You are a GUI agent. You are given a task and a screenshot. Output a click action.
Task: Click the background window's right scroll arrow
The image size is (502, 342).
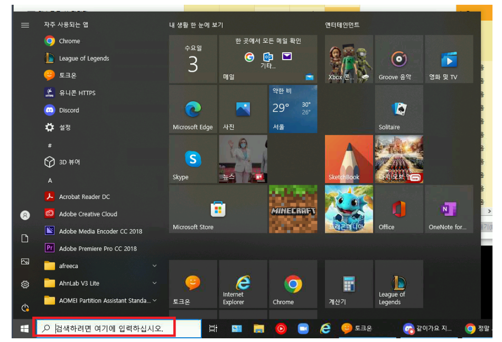pos(489,211)
